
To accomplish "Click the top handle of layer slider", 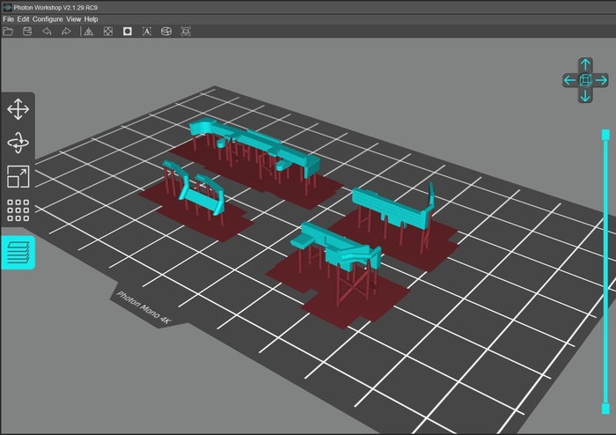I will (605, 134).
